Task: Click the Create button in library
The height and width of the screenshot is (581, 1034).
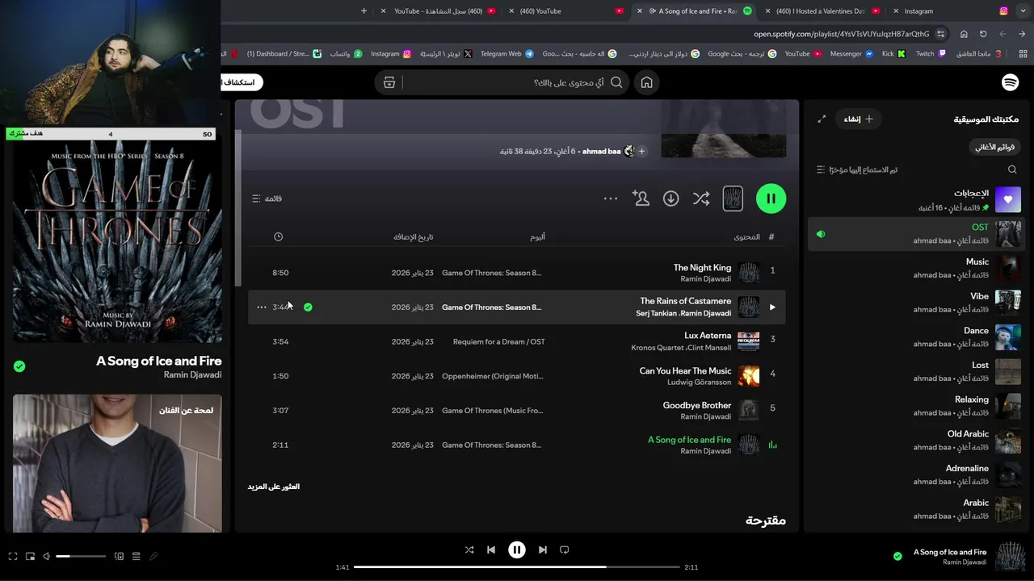Action: [x=858, y=119]
